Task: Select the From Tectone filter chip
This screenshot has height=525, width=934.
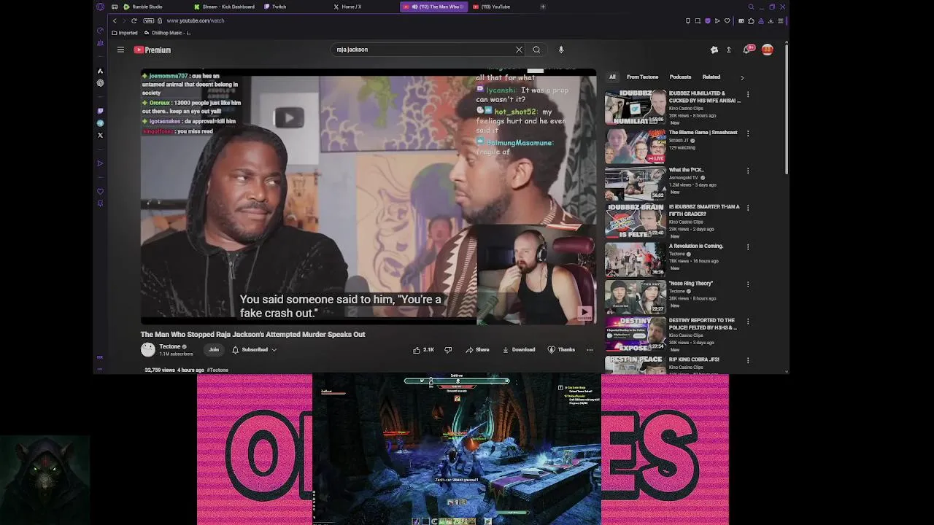Action: pos(642,77)
